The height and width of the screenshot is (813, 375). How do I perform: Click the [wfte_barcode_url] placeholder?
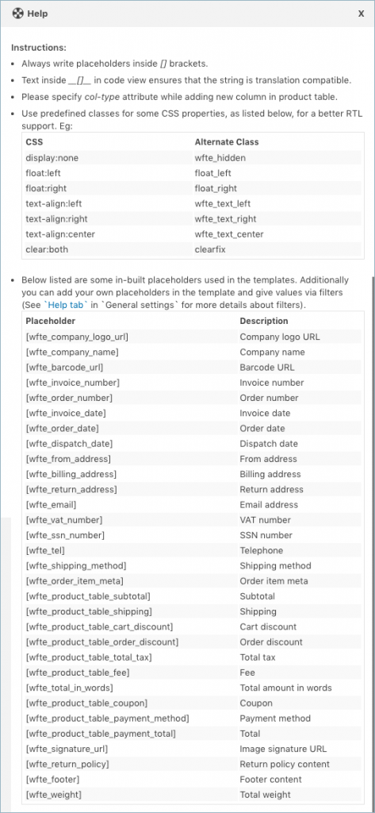click(x=64, y=367)
